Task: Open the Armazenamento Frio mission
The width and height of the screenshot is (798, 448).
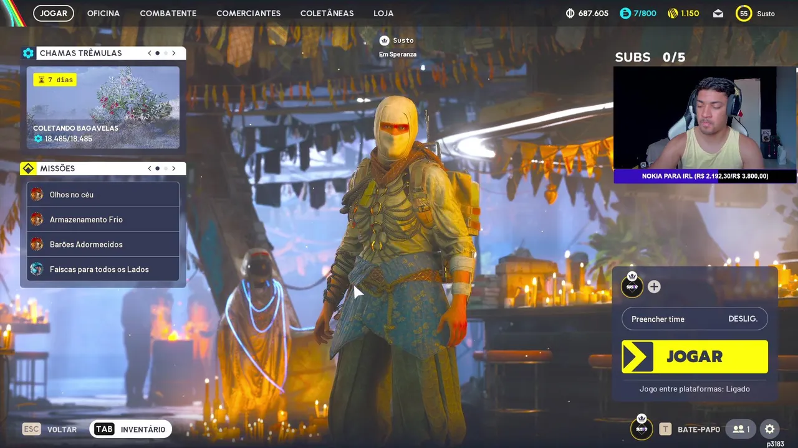Action: click(x=103, y=220)
